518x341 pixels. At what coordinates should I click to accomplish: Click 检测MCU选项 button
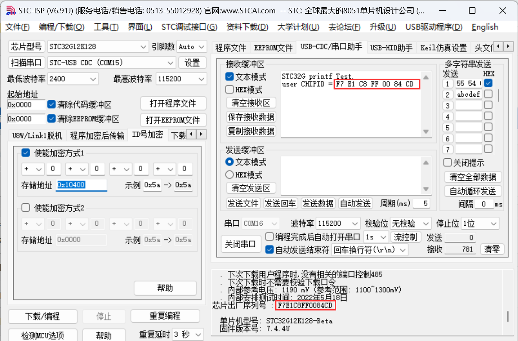[x=43, y=335]
